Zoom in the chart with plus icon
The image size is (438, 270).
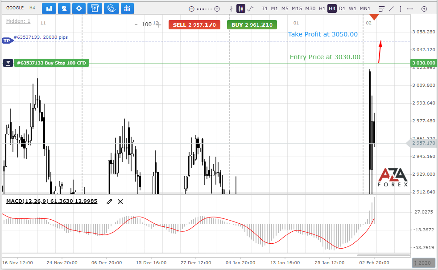point(217,9)
